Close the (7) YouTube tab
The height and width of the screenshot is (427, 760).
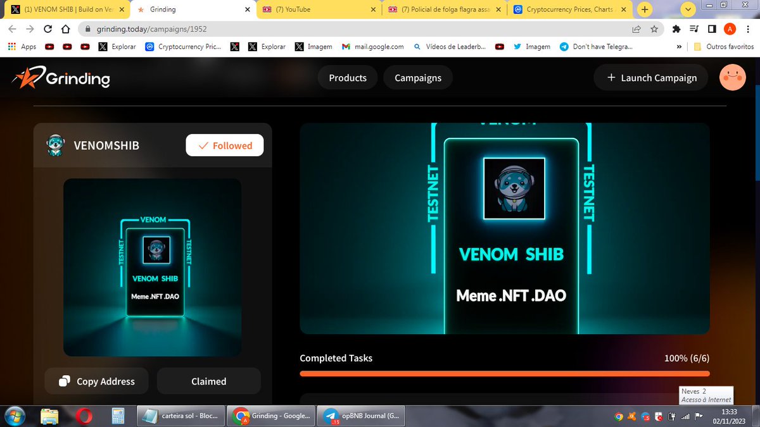coord(374,9)
